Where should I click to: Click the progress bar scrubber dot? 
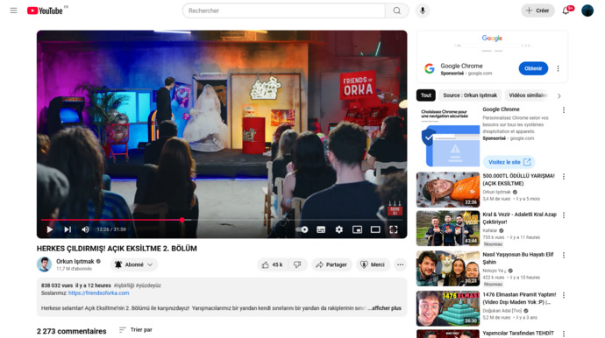click(181, 220)
